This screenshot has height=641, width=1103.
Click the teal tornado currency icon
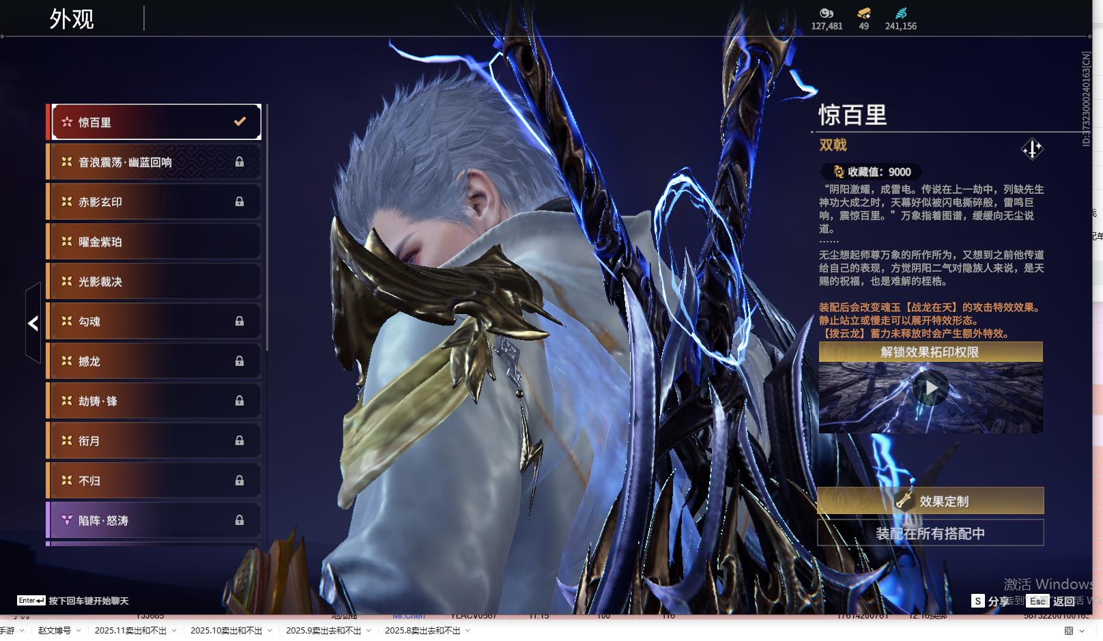click(x=901, y=13)
